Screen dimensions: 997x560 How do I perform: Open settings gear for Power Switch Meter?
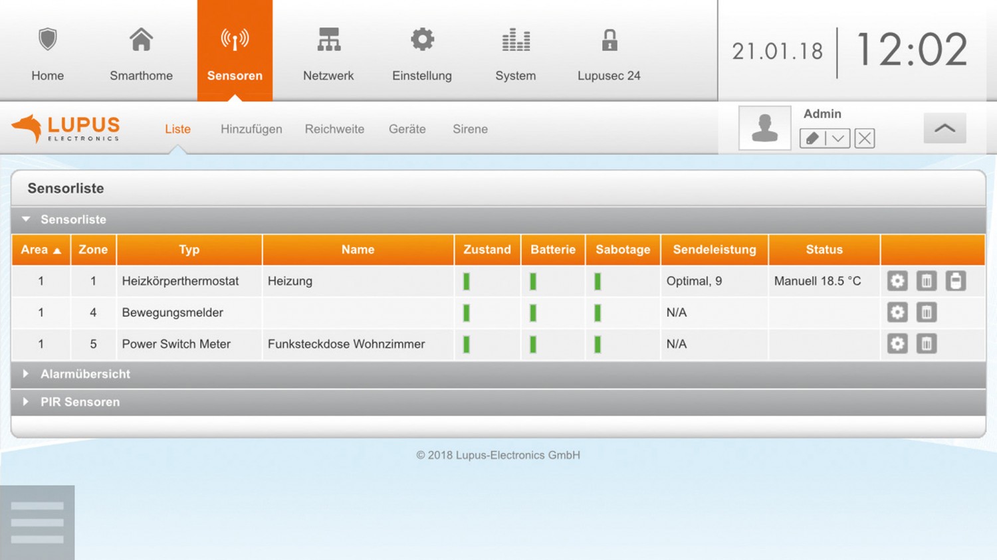click(x=897, y=343)
